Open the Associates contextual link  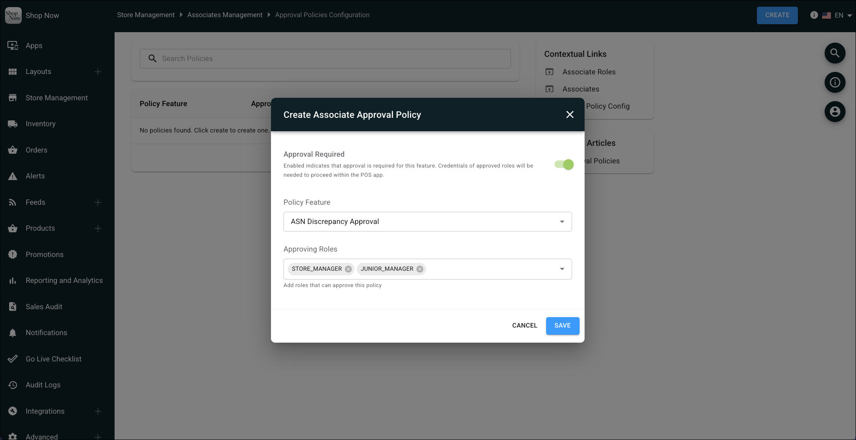[x=580, y=89]
